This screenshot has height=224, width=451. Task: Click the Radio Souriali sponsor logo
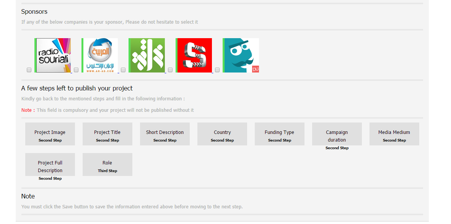pyautogui.click(x=53, y=55)
